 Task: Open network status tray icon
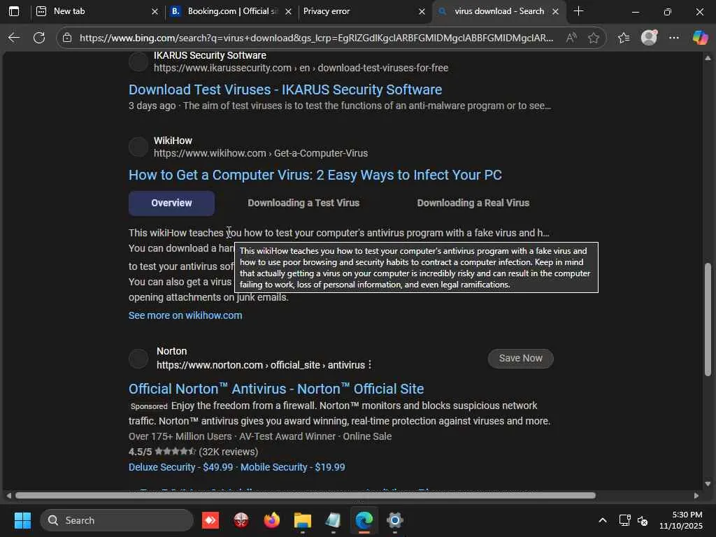tap(624, 520)
